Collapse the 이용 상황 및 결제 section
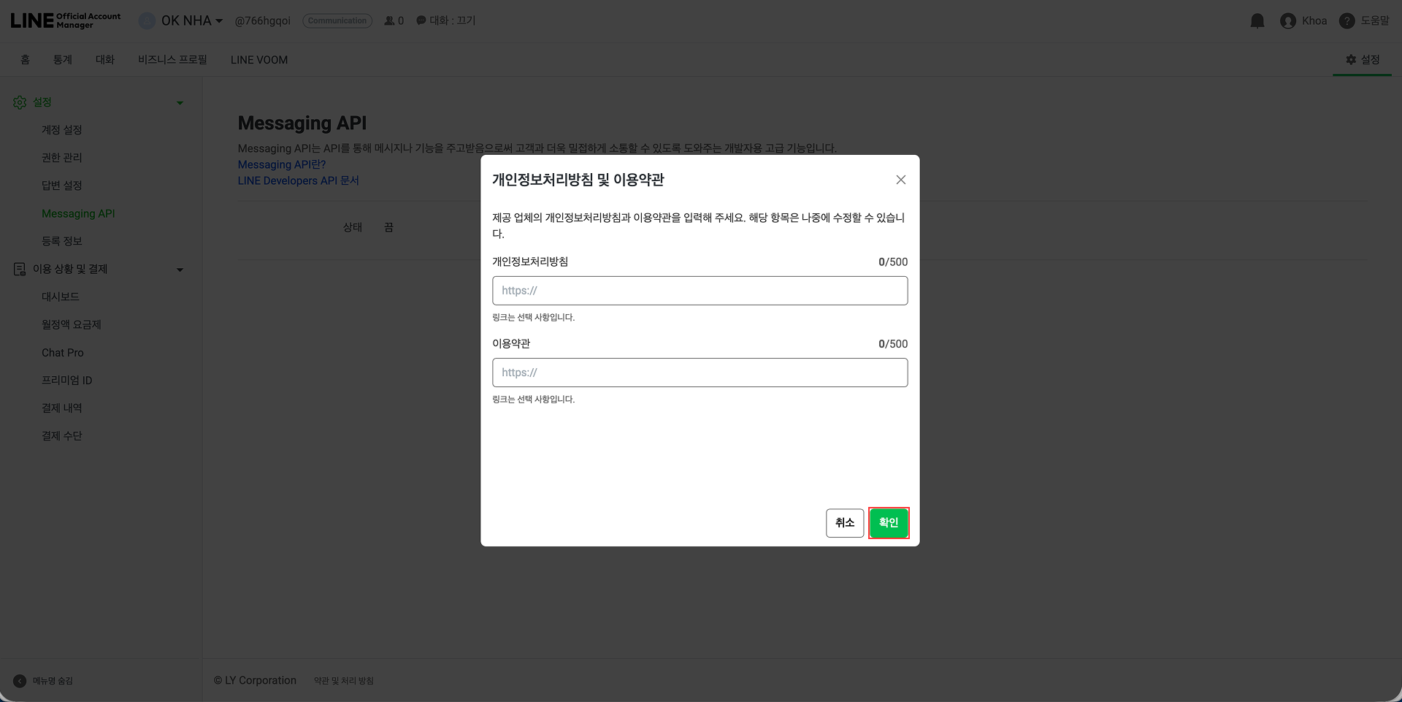 [180, 270]
